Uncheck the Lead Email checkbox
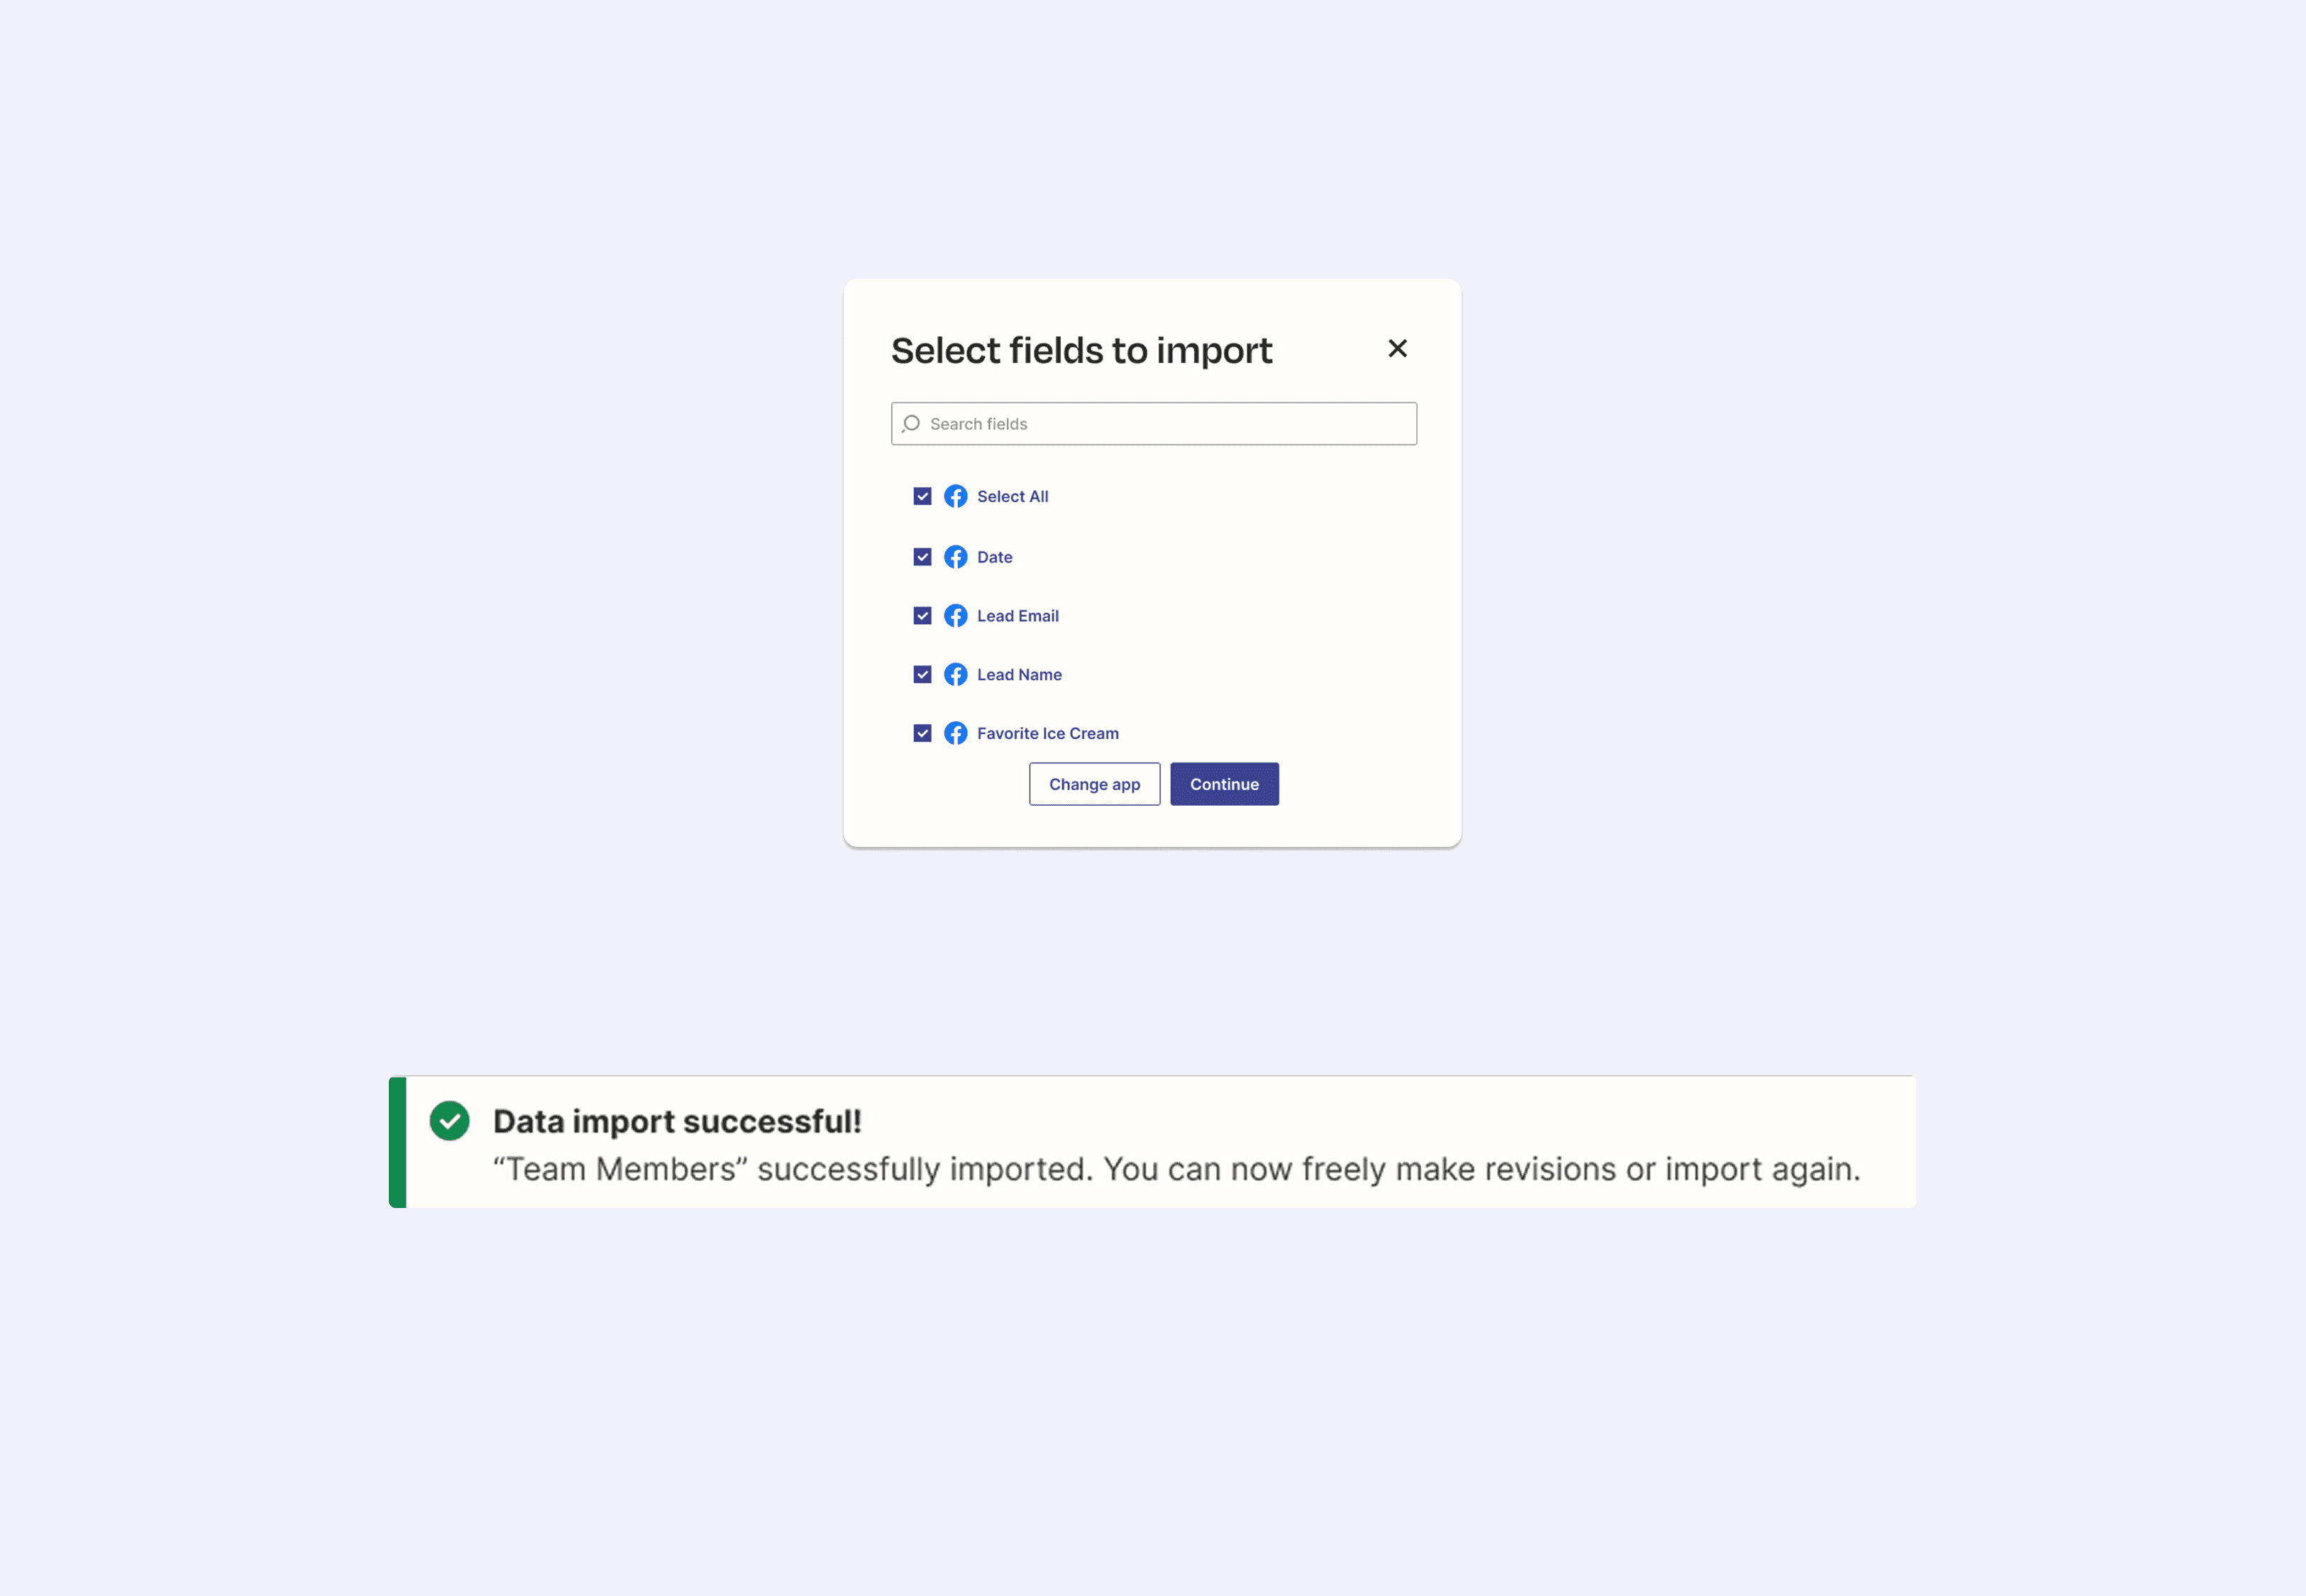 pyautogui.click(x=922, y=616)
